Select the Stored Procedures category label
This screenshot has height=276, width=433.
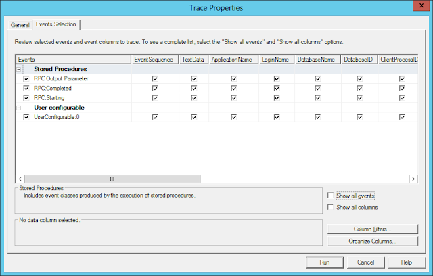point(60,69)
